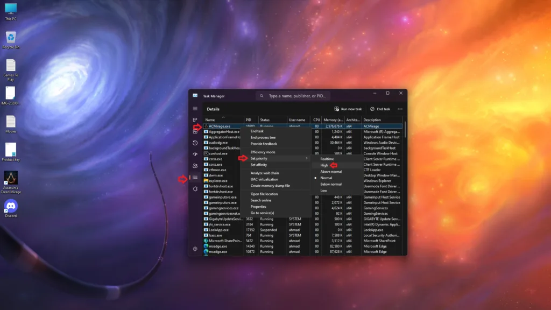Image resolution: width=551 pixels, height=310 pixels.
Task: Open Properties from the context menu
Action: (276, 207)
